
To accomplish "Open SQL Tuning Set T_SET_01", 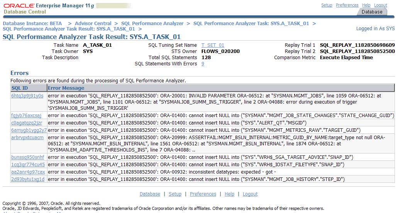I will 213,45.
